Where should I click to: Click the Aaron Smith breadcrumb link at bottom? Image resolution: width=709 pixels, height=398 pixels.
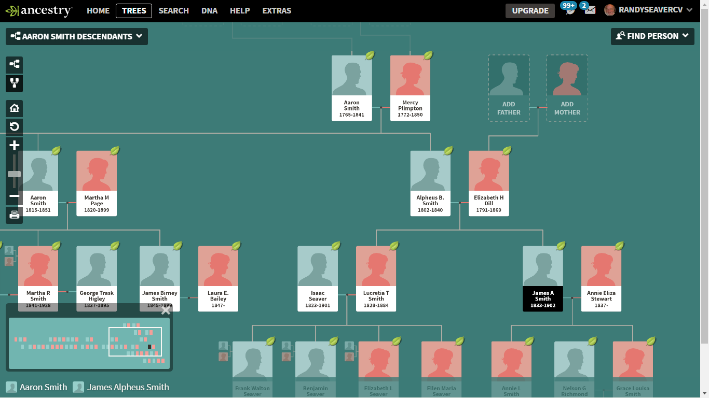[x=43, y=387]
